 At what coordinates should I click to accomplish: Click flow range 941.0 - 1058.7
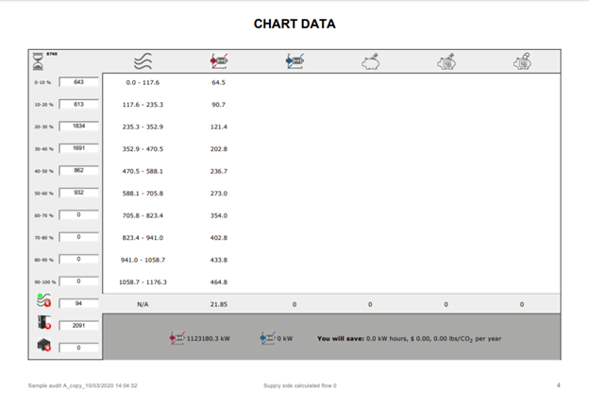(143, 260)
